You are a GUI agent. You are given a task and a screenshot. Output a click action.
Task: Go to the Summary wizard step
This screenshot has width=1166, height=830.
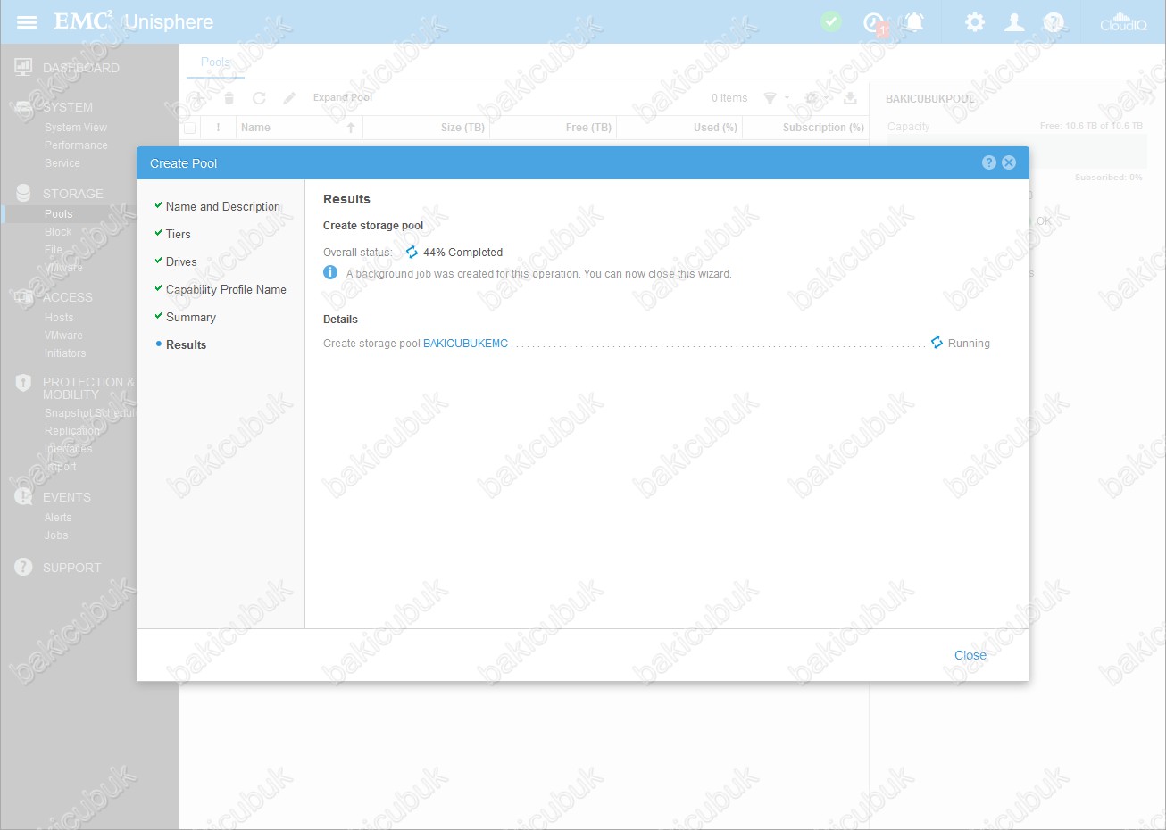pyautogui.click(x=191, y=317)
